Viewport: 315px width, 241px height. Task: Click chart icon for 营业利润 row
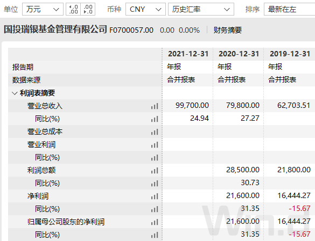tap(155, 144)
